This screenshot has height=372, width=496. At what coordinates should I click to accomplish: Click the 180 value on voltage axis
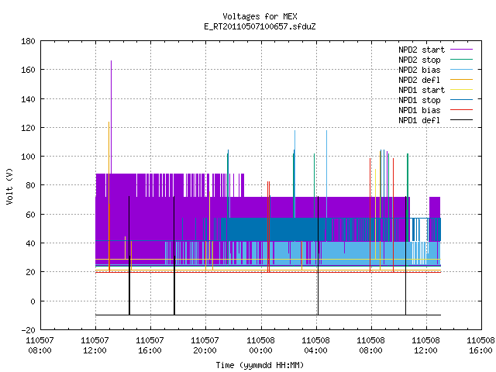(28, 41)
